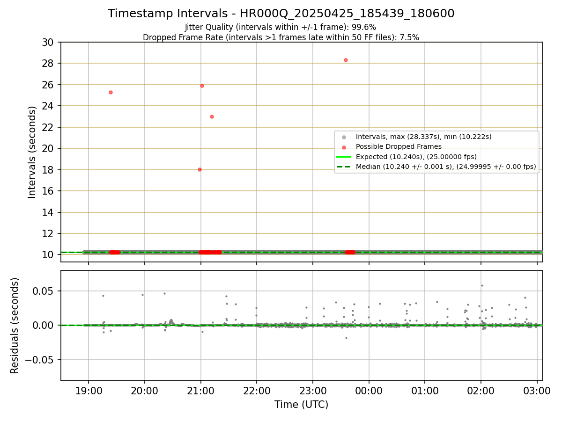Click the Residuals (seconds) y-axis label
Viewport: 562px width, 421px height.
[15, 326]
